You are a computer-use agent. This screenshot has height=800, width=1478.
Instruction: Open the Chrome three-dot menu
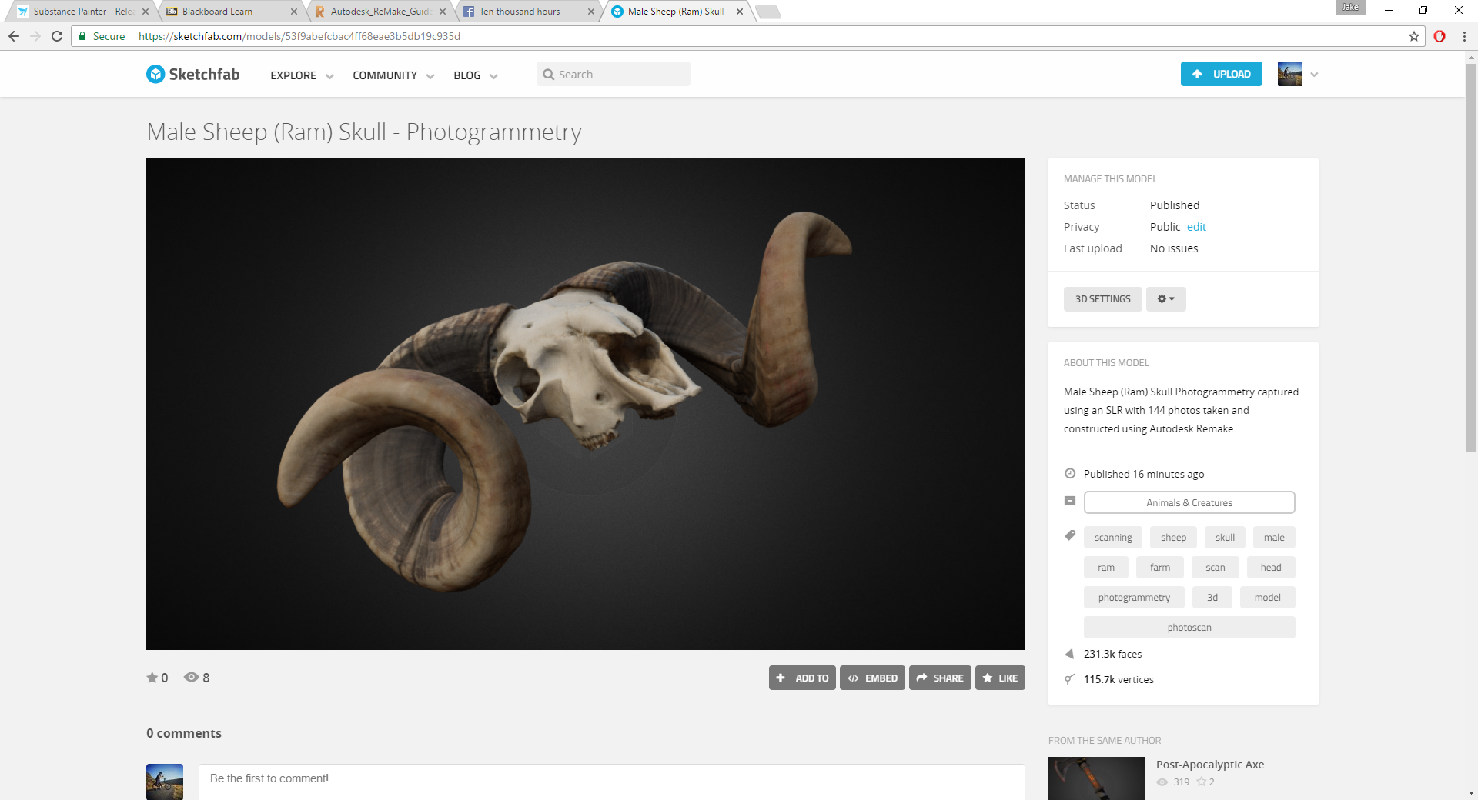[x=1464, y=36]
